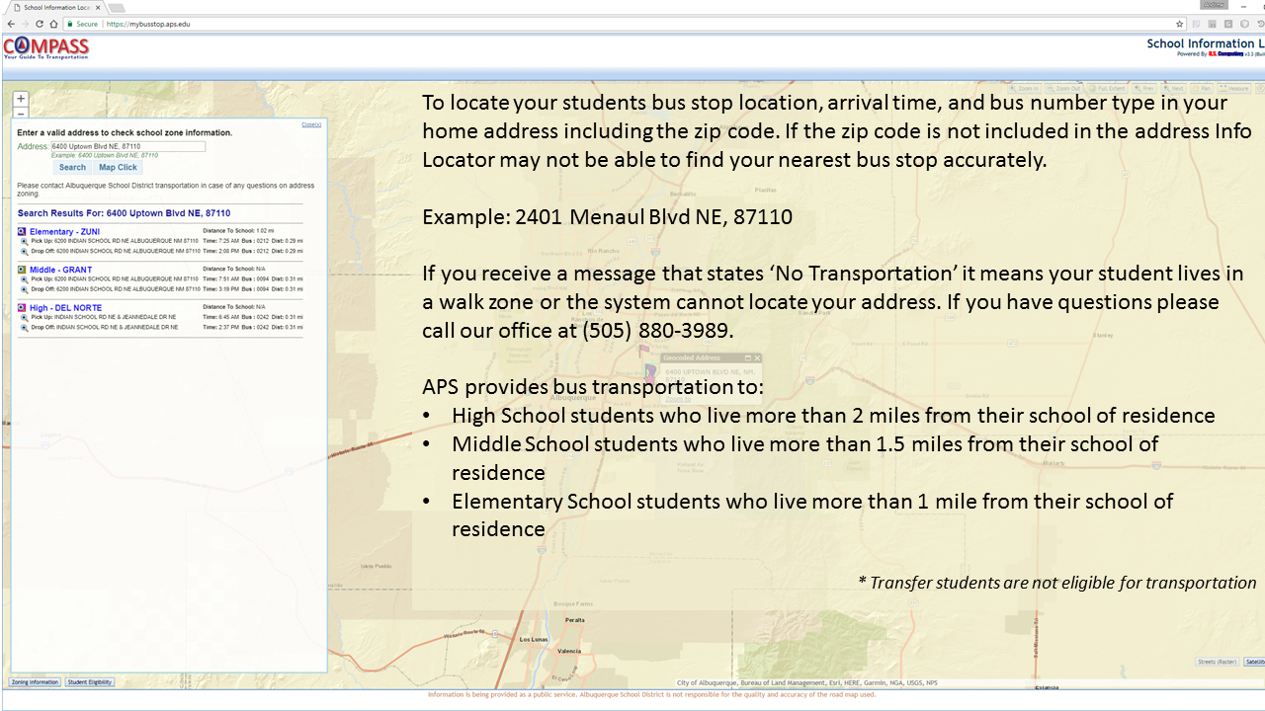The height and width of the screenshot is (711, 1265).
Task: Zoom to Elementary Drop Off stop magnifier
Action: [24, 252]
